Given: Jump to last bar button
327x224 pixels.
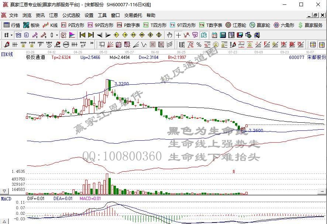Looking at the screenshot, I should tap(91, 35).
